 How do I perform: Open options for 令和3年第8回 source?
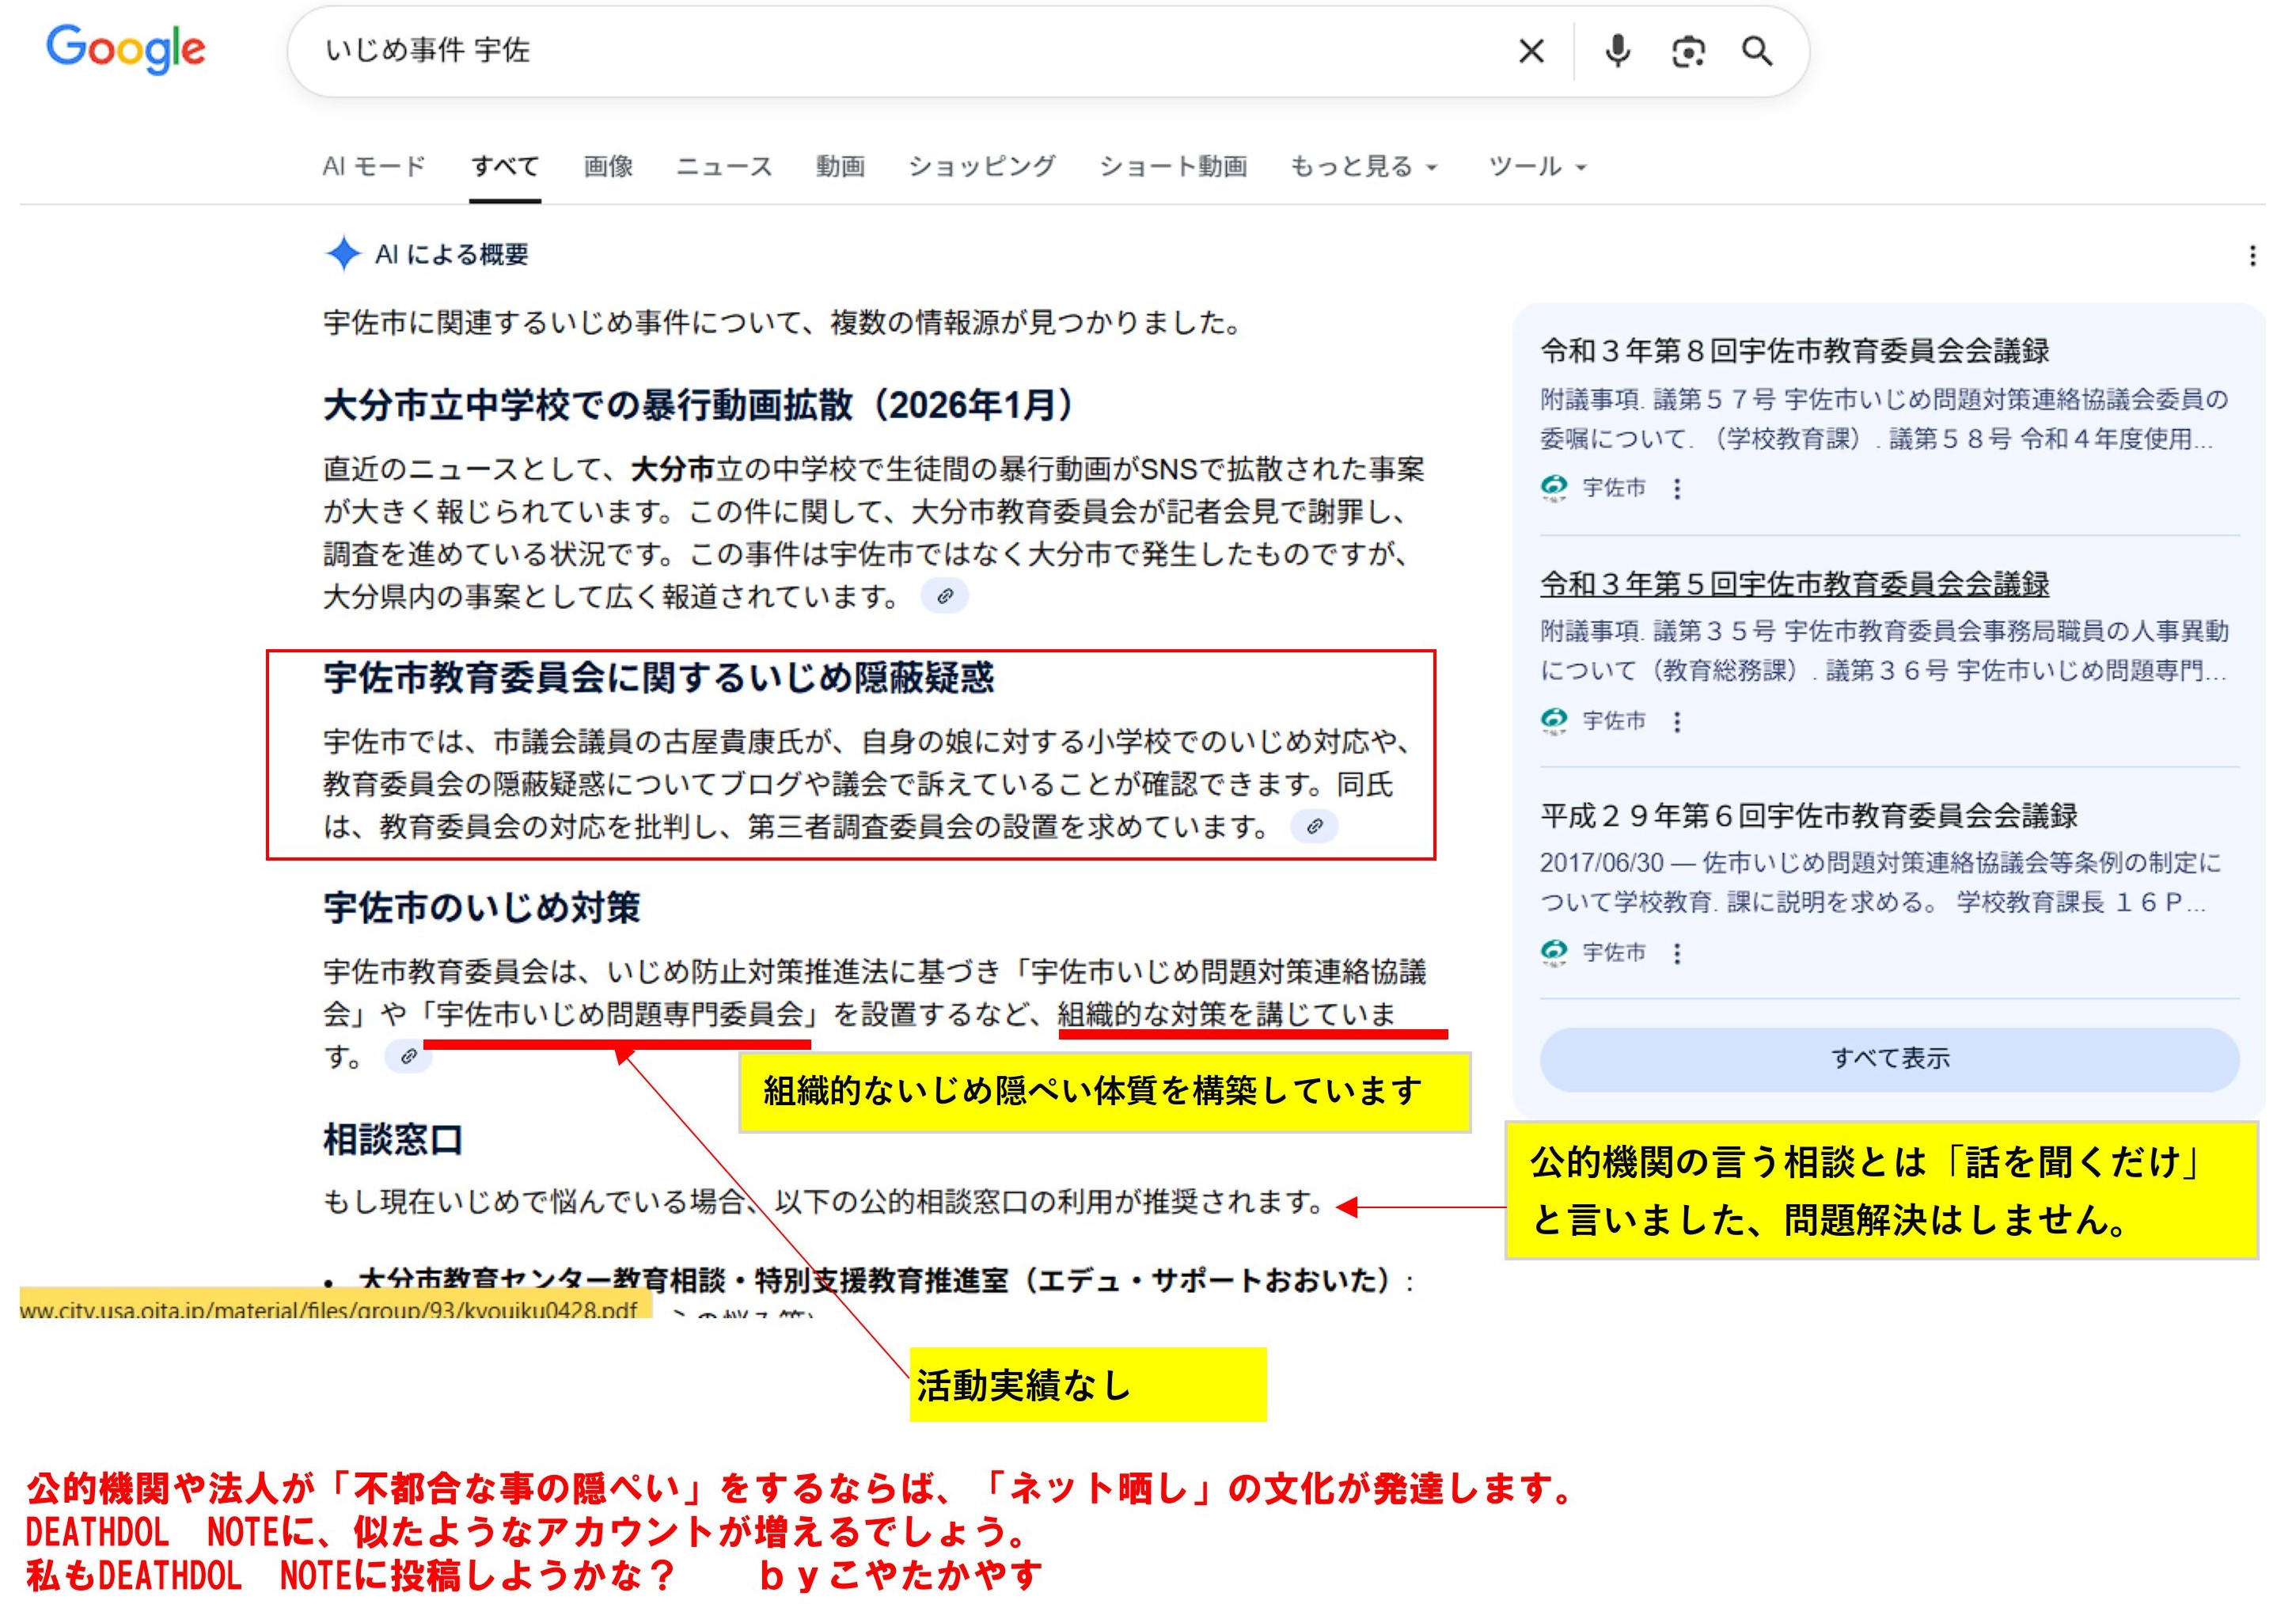[x=1677, y=488]
